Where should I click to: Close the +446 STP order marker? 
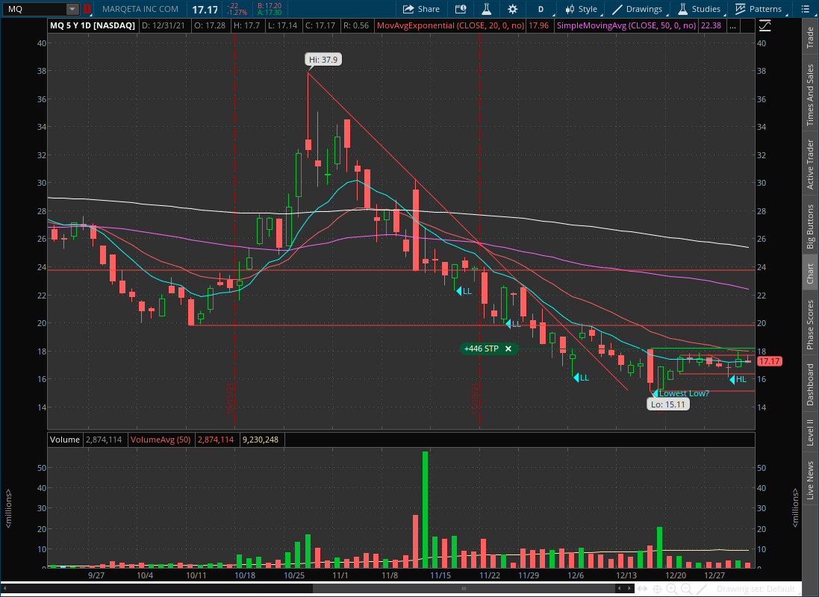click(508, 348)
